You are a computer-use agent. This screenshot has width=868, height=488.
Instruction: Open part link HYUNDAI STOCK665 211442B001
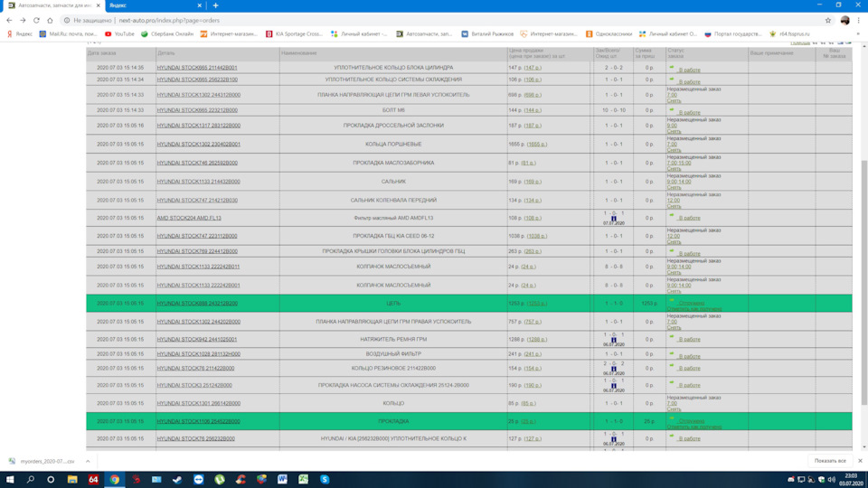coord(196,68)
